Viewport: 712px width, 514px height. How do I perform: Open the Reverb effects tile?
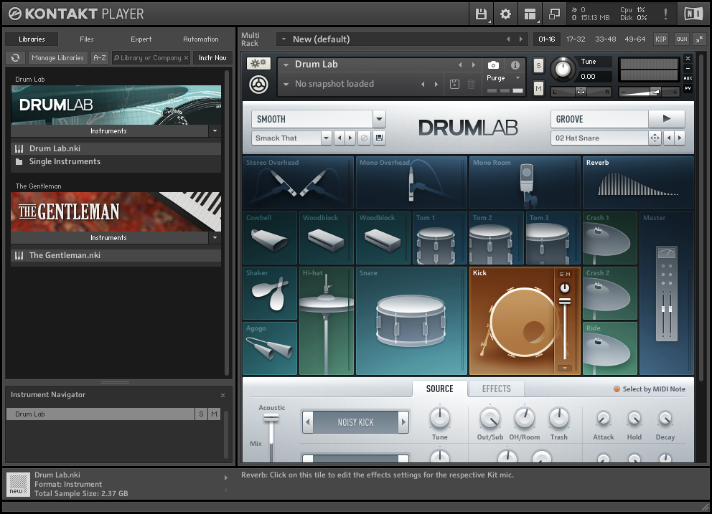pyautogui.click(x=638, y=183)
